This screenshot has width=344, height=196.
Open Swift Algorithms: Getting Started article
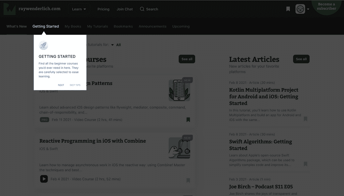pos(260,145)
